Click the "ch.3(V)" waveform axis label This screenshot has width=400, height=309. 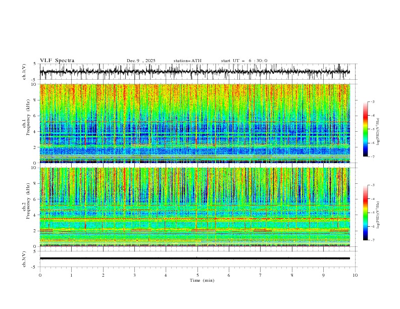(24, 259)
